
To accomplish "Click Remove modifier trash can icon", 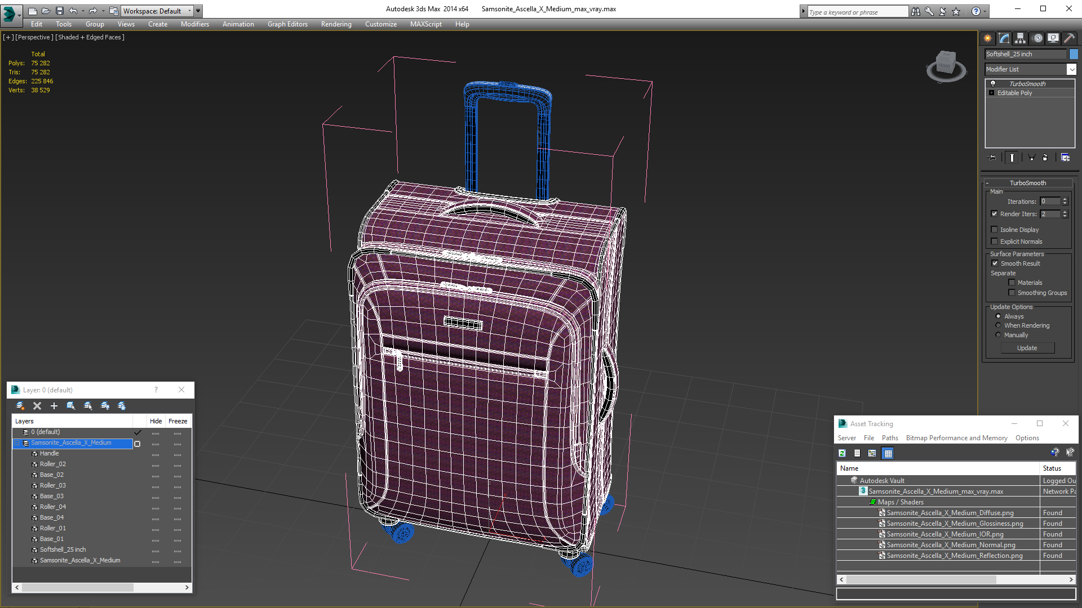I will click(1045, 158).
